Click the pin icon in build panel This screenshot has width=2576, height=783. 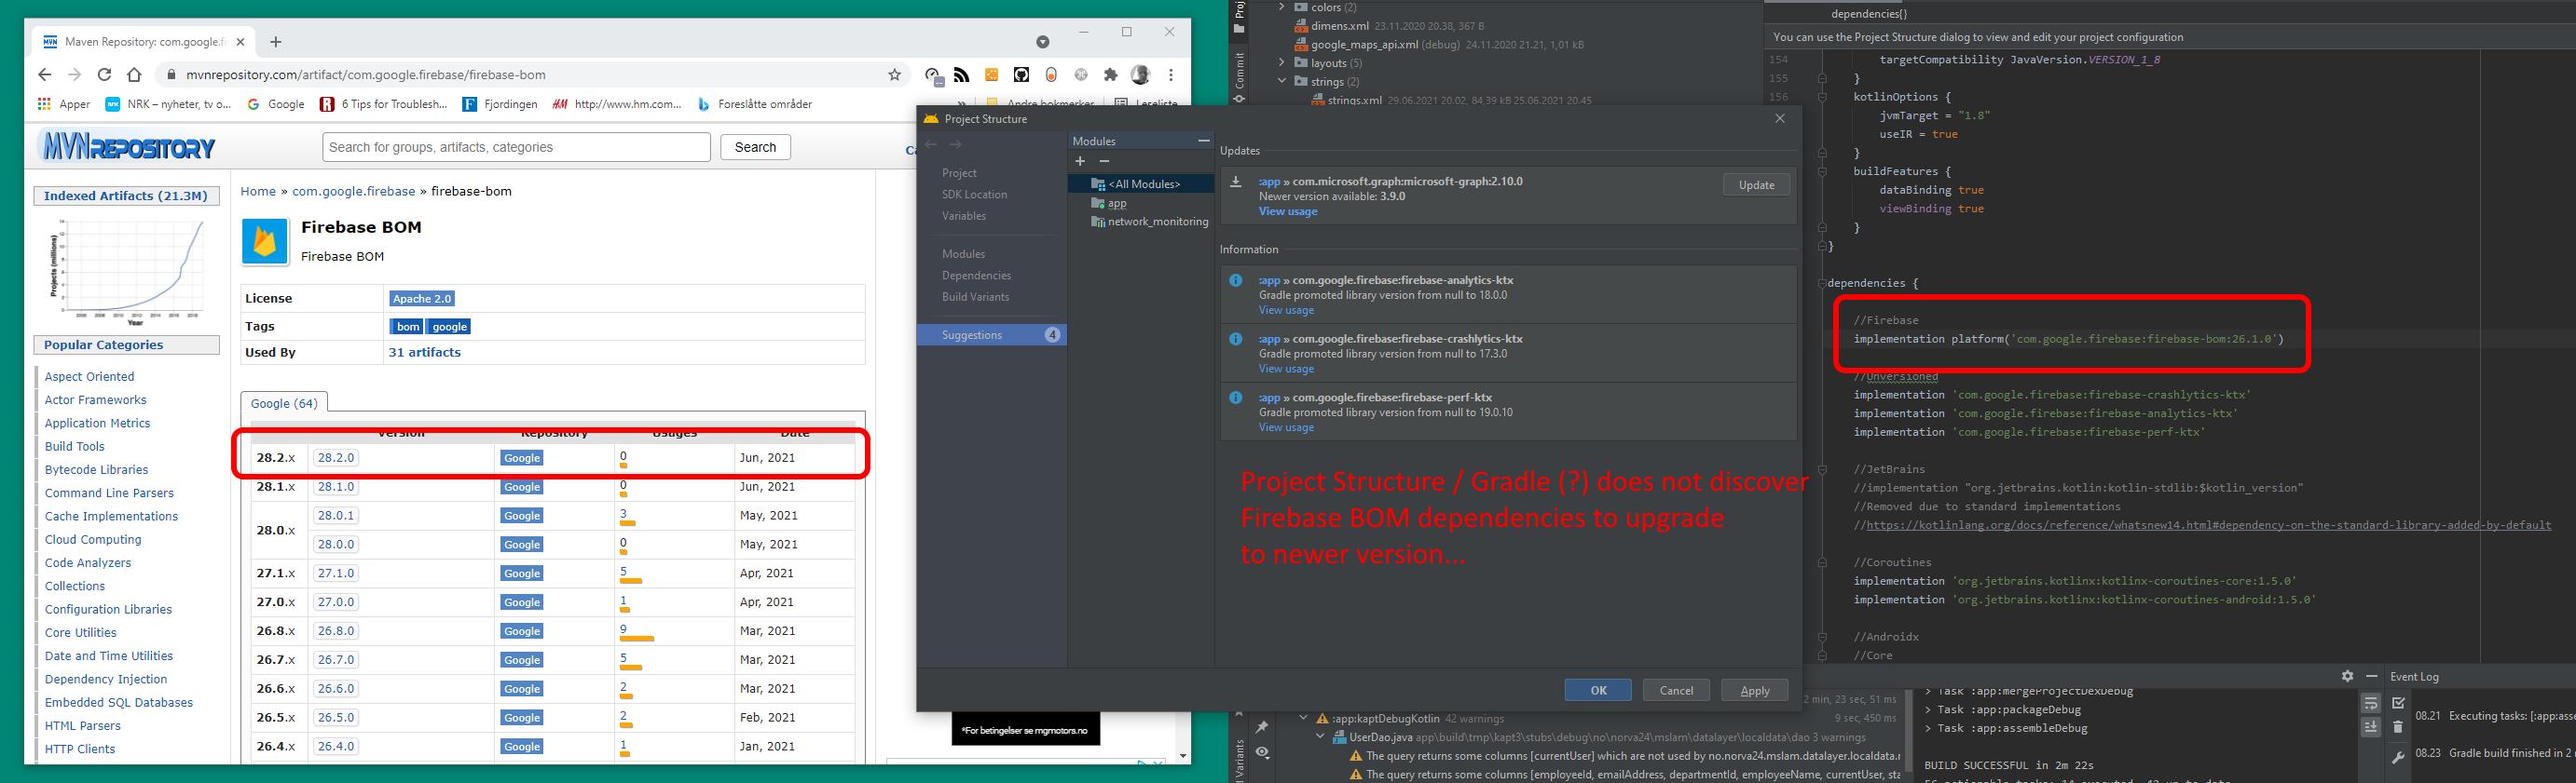(x=1262, y=727)
